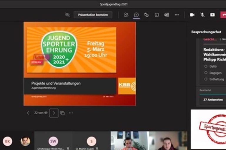Toggle the camera on or off
226x150 pixels.
(192, 15)
